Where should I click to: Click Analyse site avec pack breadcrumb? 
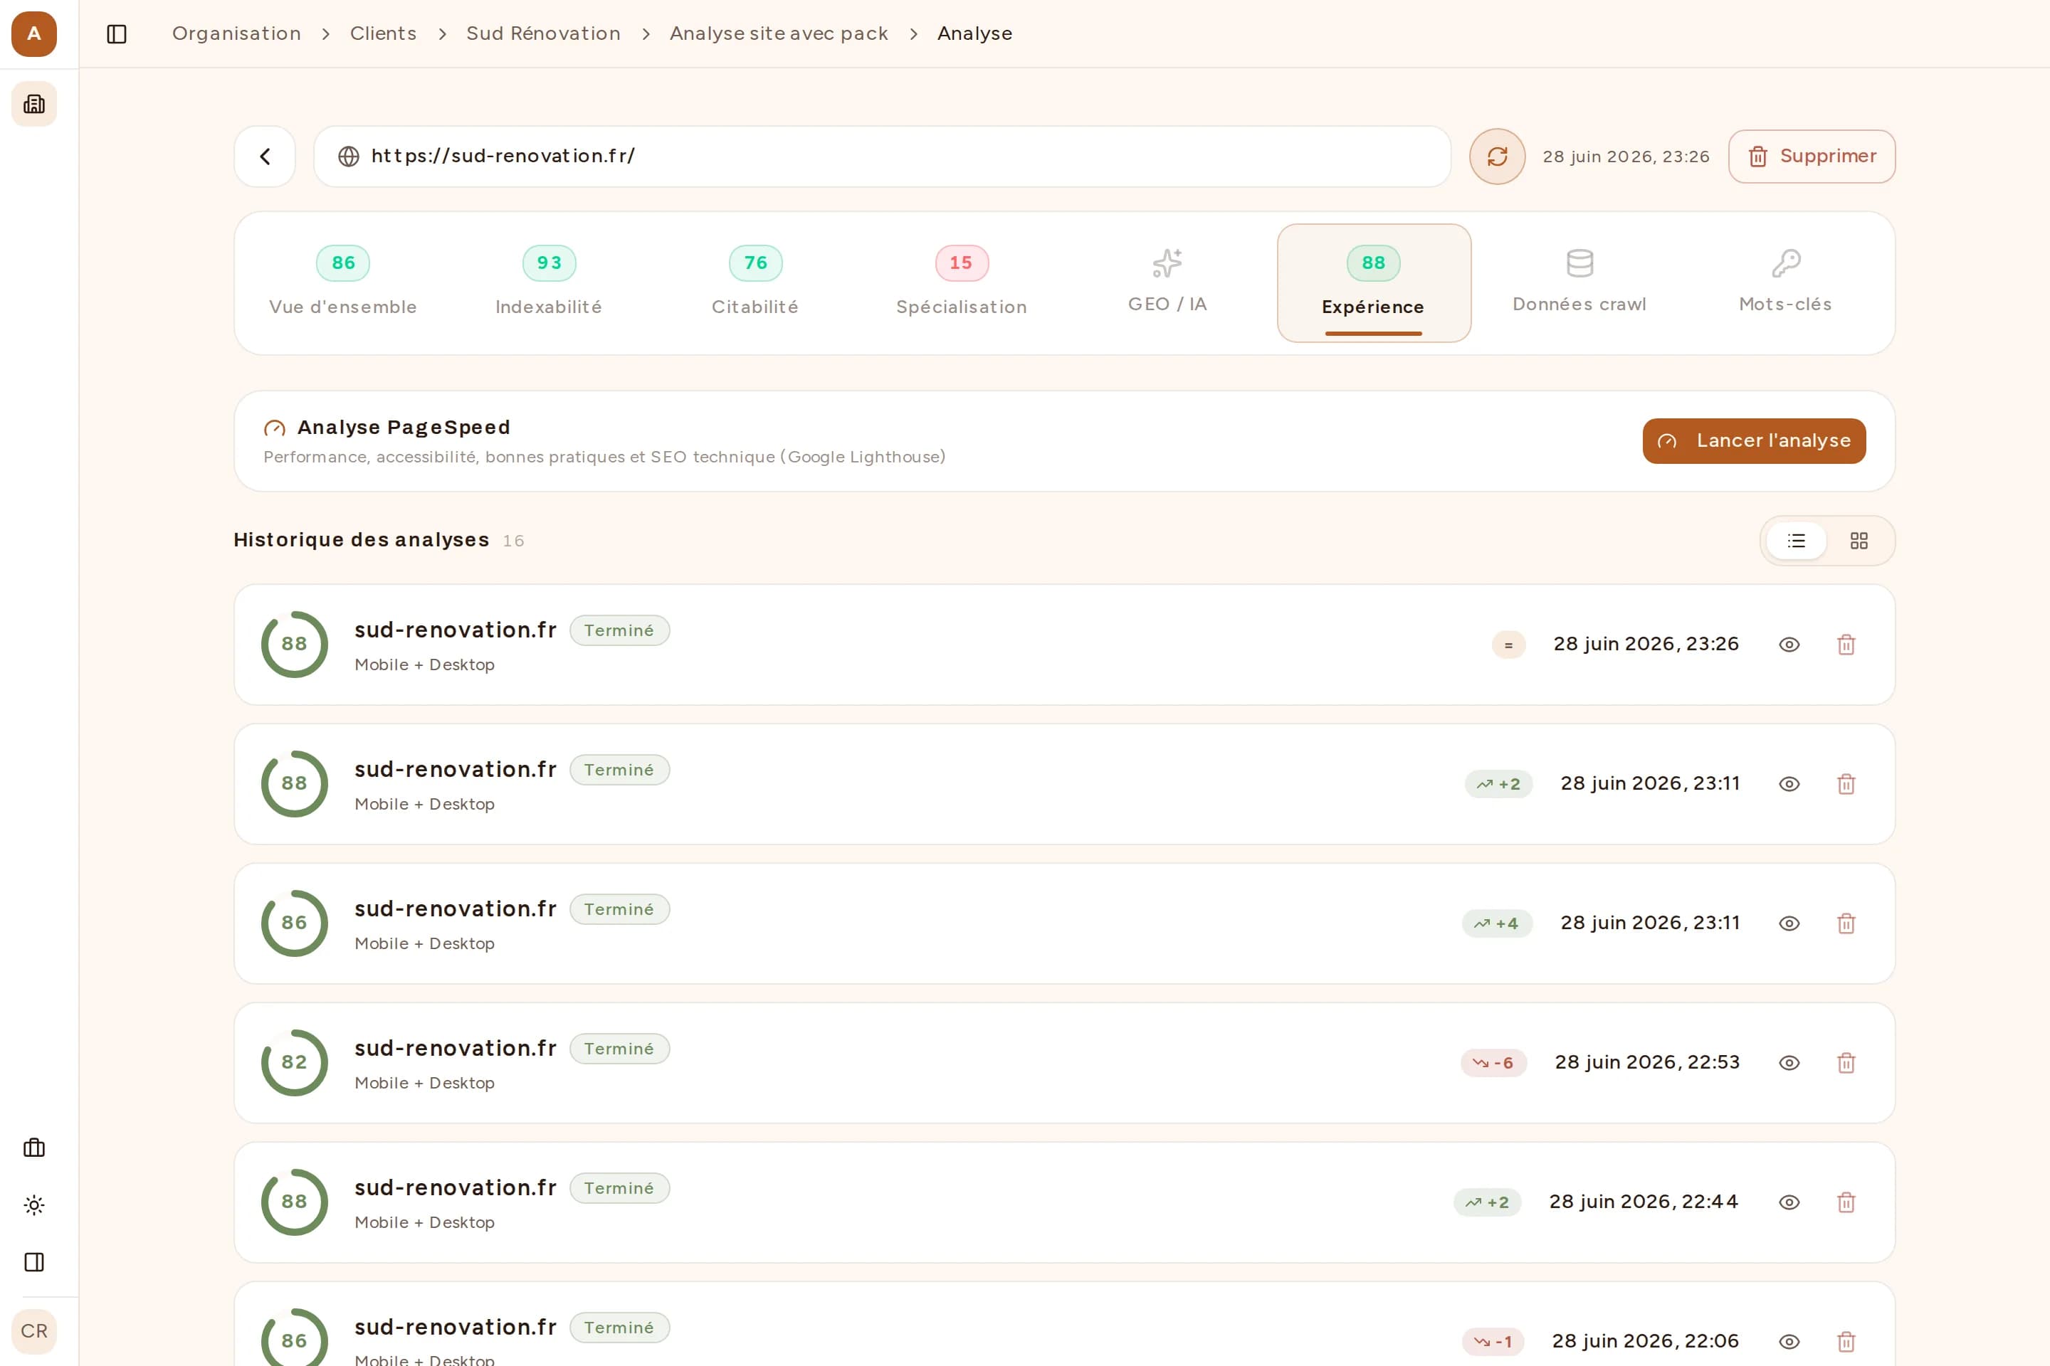[x=778, y=34]
